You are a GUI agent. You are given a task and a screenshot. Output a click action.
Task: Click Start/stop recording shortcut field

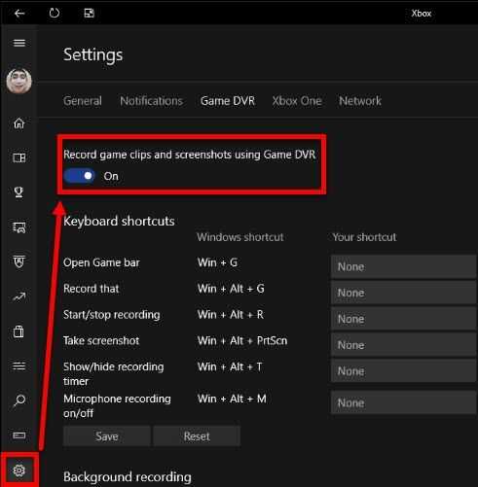404,319
